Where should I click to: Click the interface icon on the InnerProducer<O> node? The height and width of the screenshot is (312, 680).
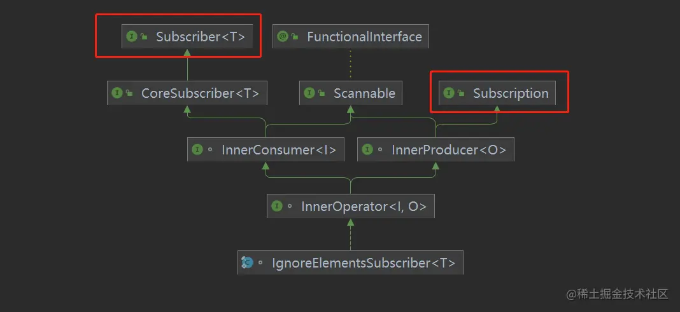pos(367,150)
